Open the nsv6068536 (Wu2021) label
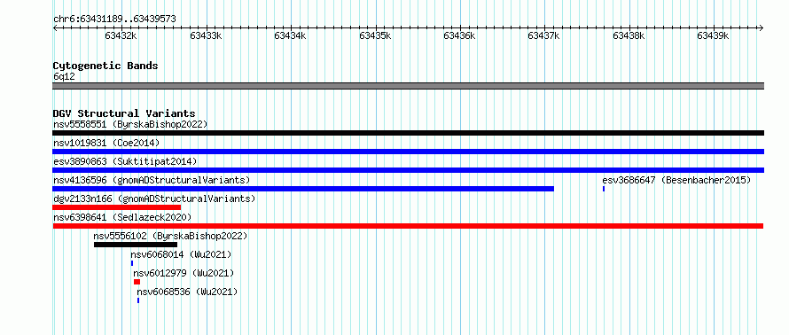Image resolution: width=789 pixels, height=335 pixels. coord(187,292)
